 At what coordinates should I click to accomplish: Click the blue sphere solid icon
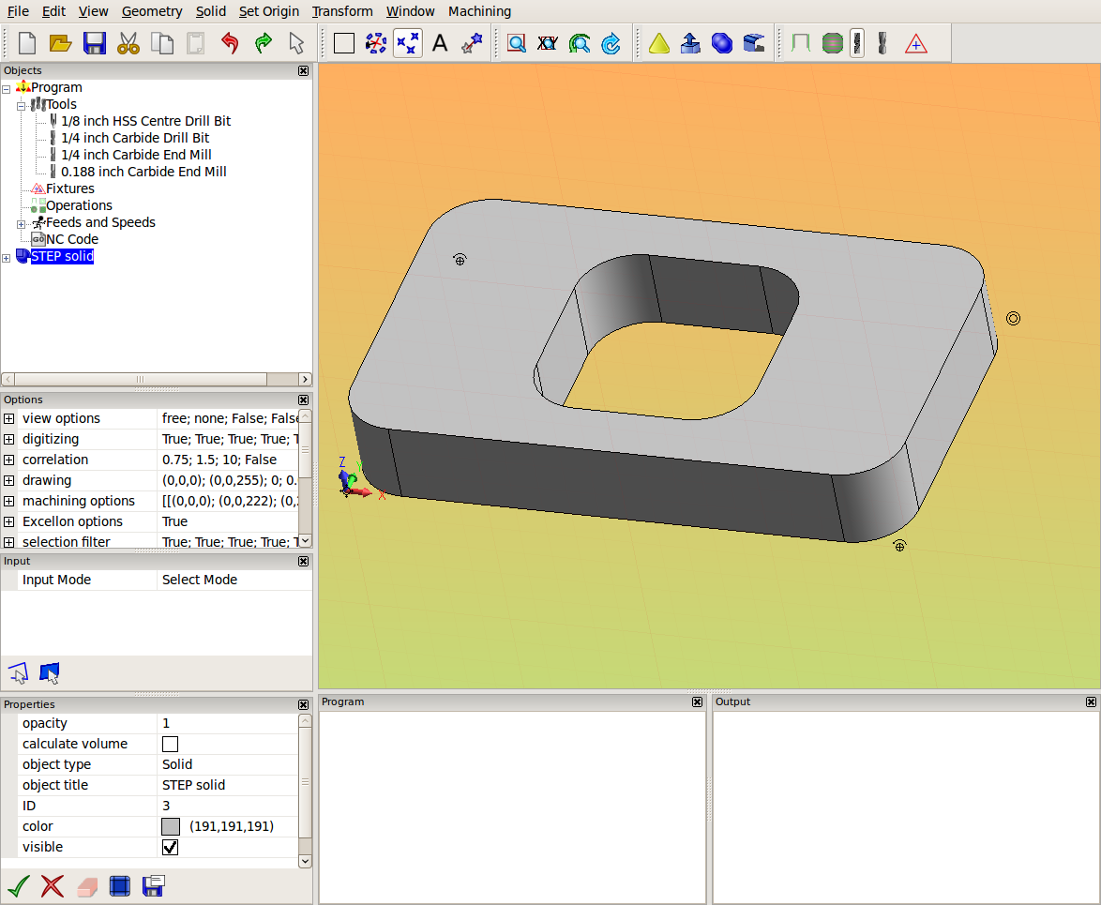click(x=722, y=43)
